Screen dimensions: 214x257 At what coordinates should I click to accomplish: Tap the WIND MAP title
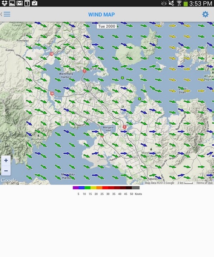coord(101,15)
